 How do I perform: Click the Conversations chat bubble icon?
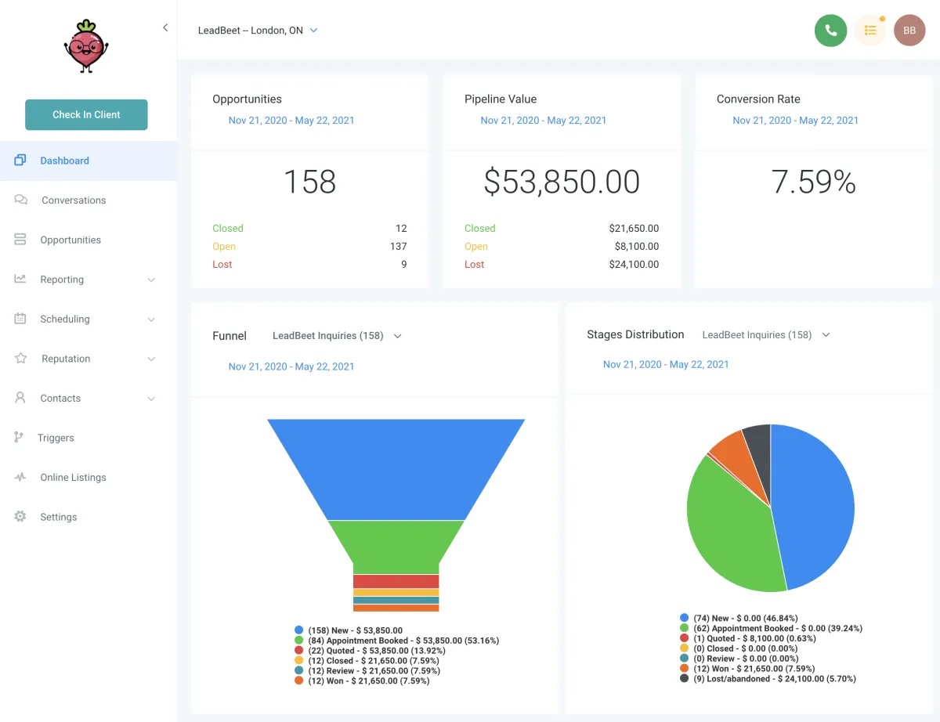[21, 200]
